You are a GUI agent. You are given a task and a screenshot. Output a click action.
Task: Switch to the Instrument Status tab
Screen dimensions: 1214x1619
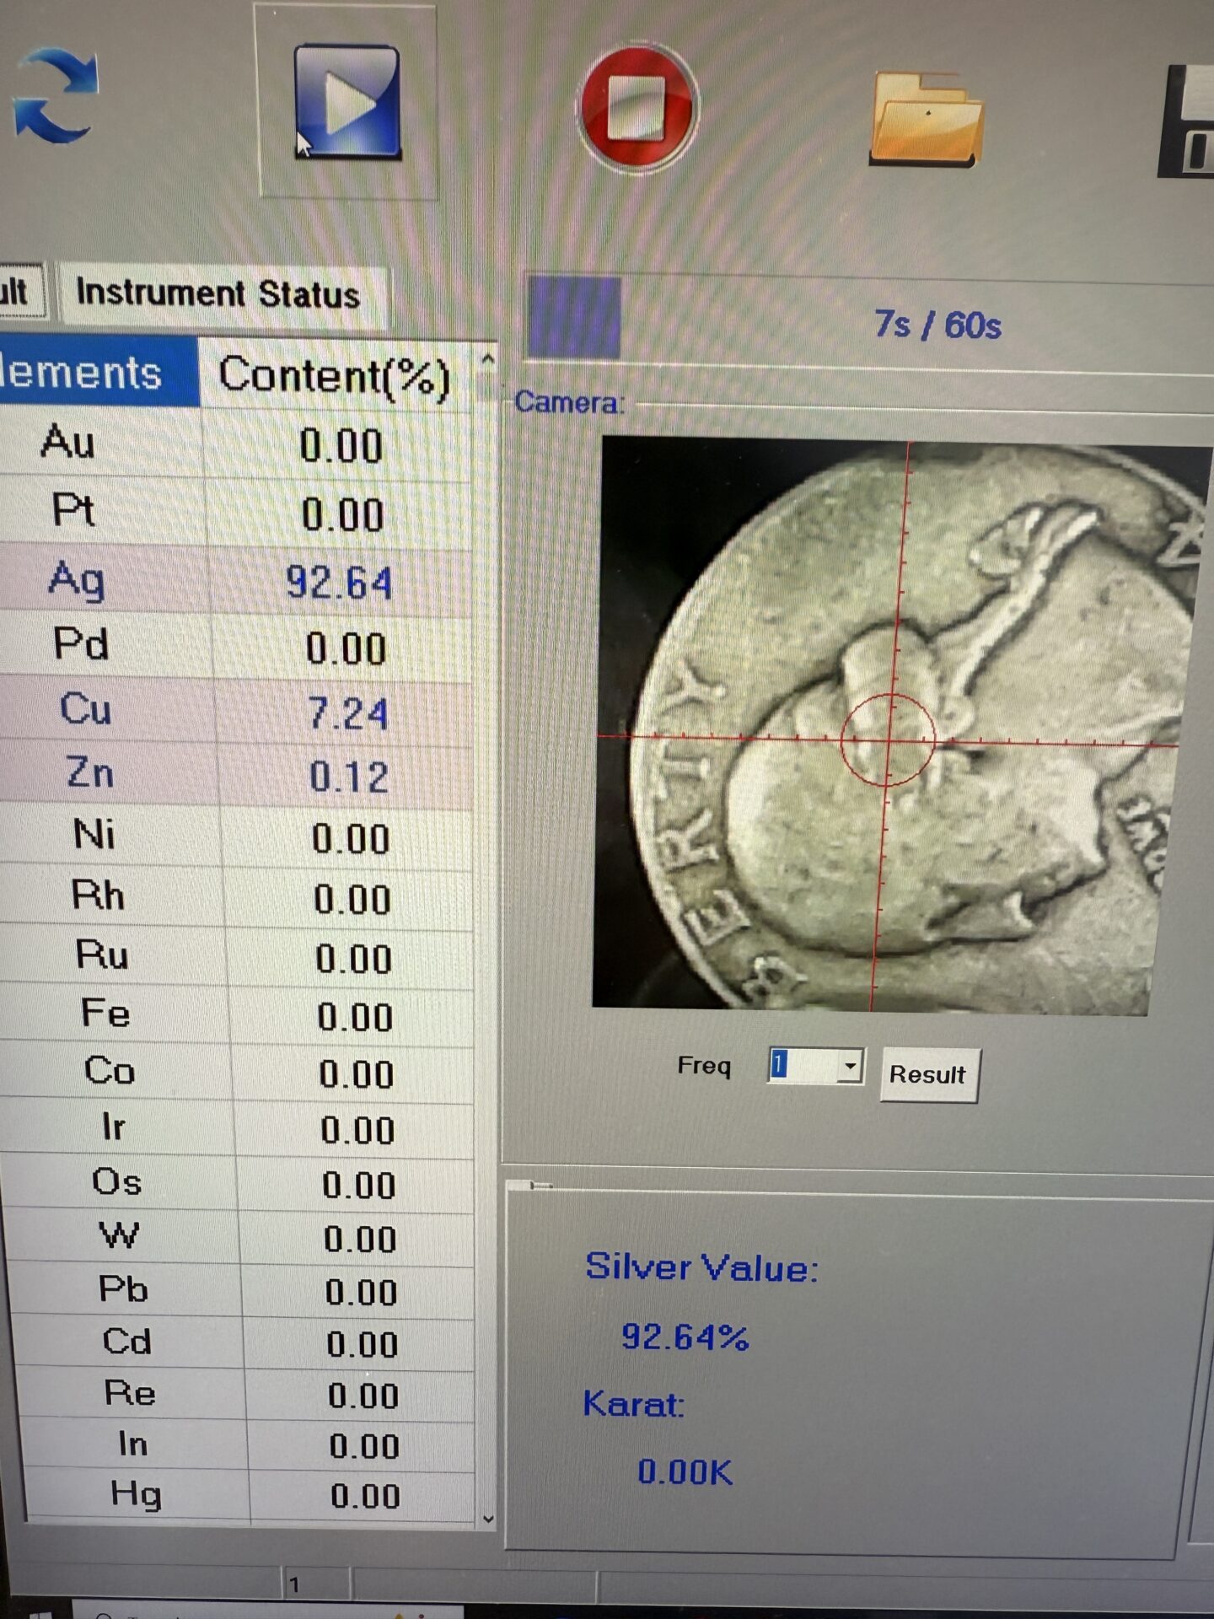click(x=218, y=293)
